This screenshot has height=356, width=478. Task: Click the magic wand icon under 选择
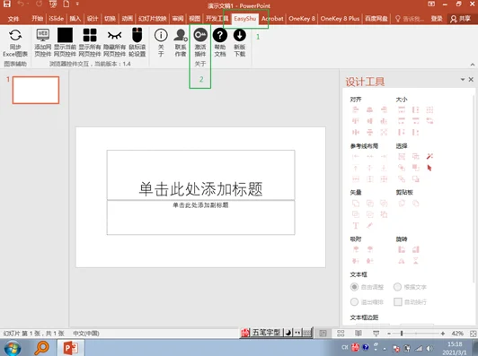point(429,156)
